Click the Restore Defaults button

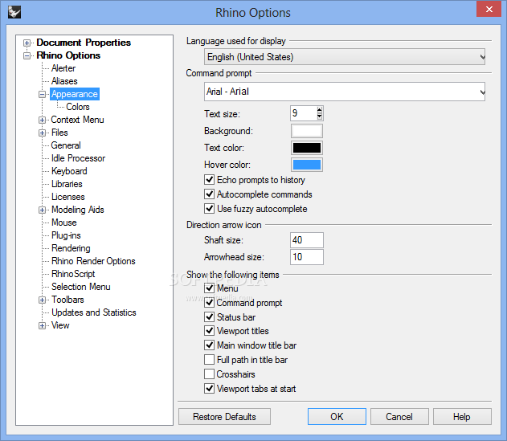click(224, 416)
